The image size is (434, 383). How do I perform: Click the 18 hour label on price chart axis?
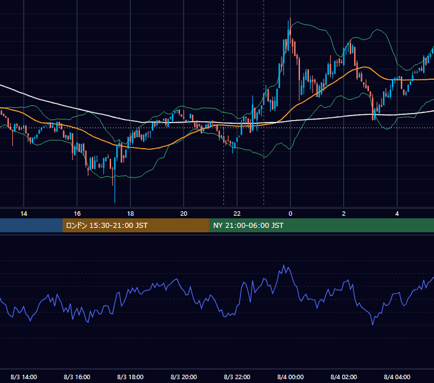[130, 214]
